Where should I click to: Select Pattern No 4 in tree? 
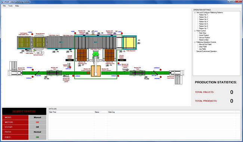coord(203,22)
